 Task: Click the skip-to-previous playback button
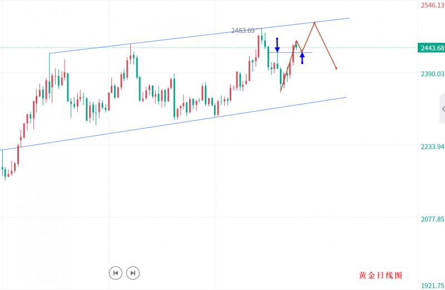[x=115, y=273]
